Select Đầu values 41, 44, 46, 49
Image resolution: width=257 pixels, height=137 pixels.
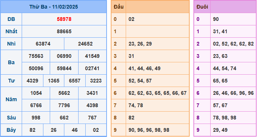point(144,69)
